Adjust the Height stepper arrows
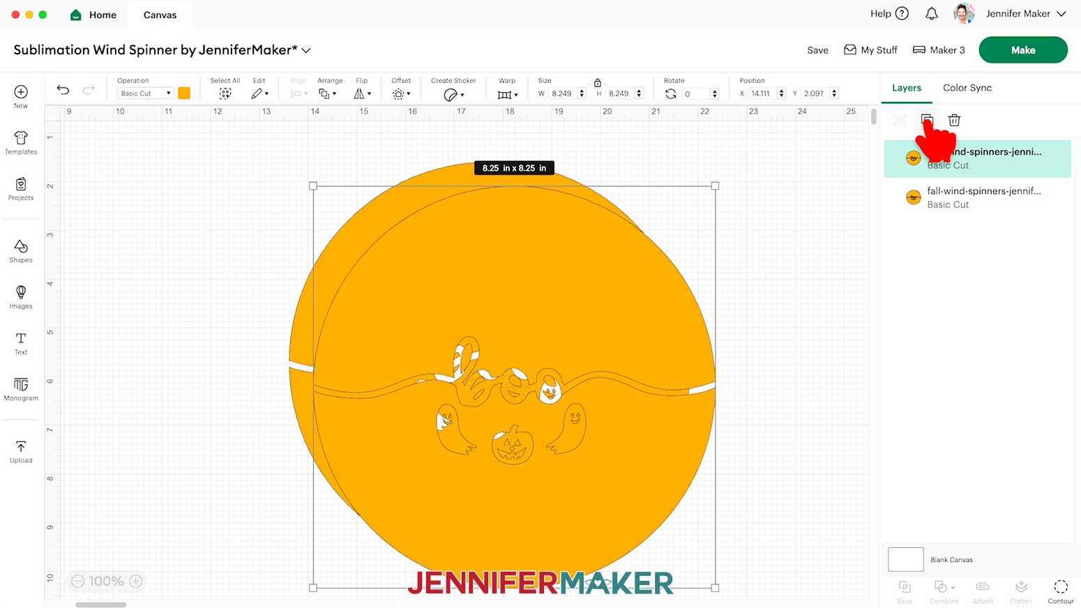The image size is (1081, 608). point(639,93)
